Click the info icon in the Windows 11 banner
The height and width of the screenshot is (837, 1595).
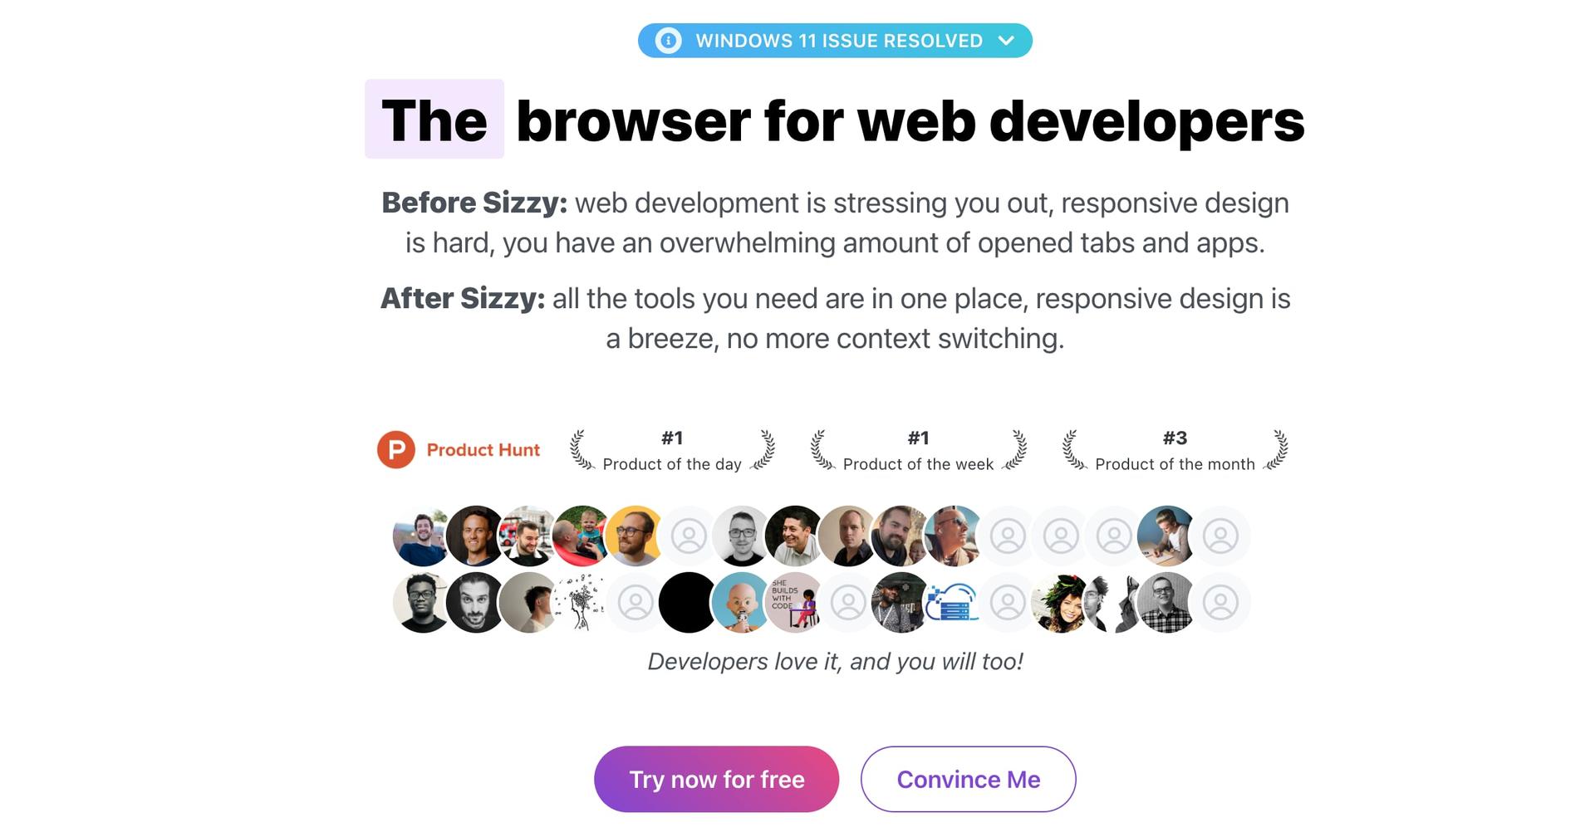coord(668,41)
